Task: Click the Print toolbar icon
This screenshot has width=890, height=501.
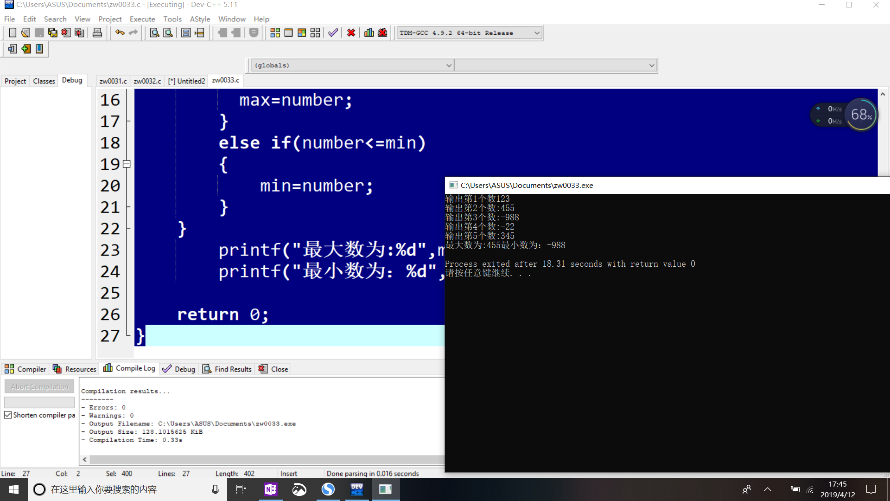Action: 97,33
